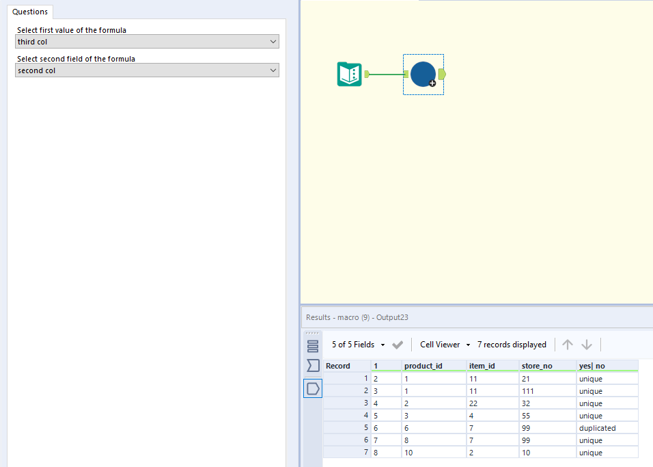653x467 pixels.
Task: Click the green output anchor of the macro tool
Action: coord(441,74)
